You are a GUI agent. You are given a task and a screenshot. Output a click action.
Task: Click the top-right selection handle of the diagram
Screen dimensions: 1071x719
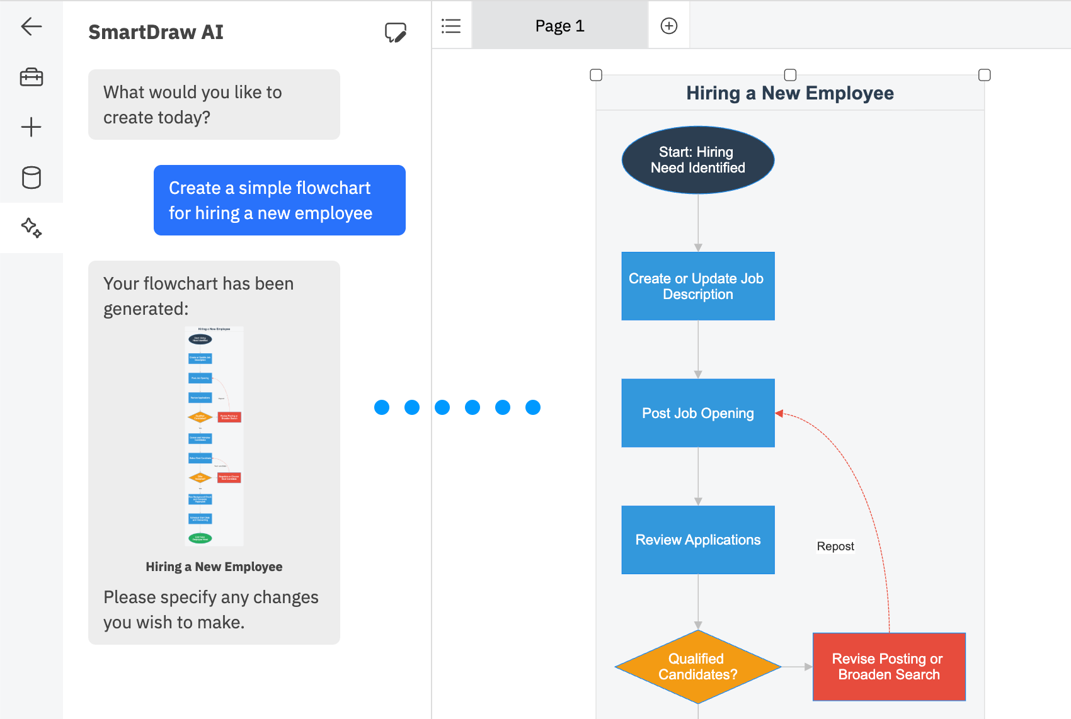pos(985,75)
